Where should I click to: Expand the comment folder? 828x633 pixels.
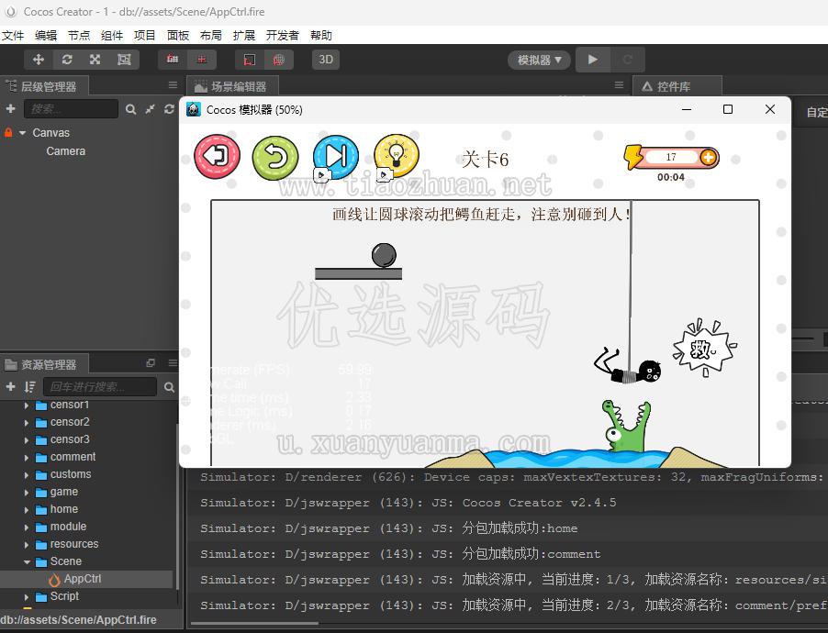pos(27,457)
